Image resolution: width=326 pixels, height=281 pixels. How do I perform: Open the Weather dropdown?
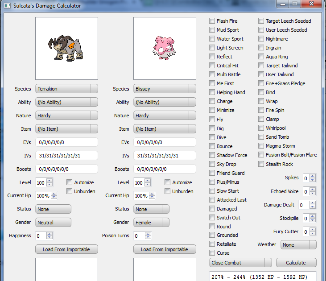click(x=298, y=245)
